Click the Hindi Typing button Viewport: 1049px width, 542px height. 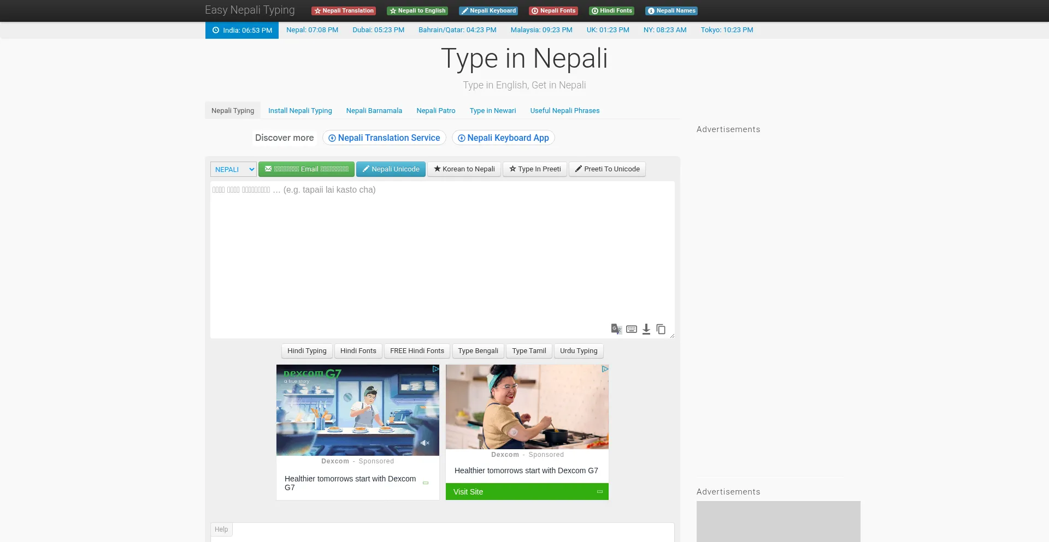pyautogui.click(x=307, y=350)
